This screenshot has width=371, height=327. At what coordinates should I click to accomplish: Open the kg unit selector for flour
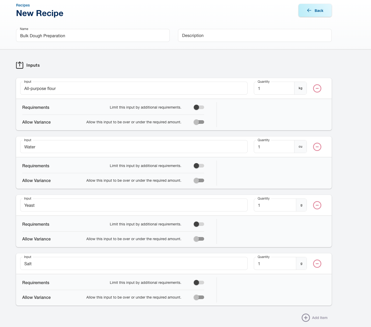[300, 88]
